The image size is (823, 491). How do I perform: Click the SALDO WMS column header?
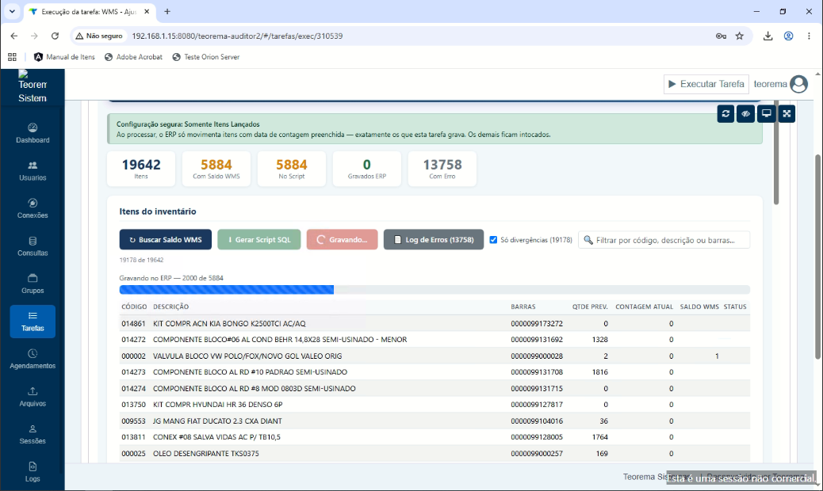[699, 306]
